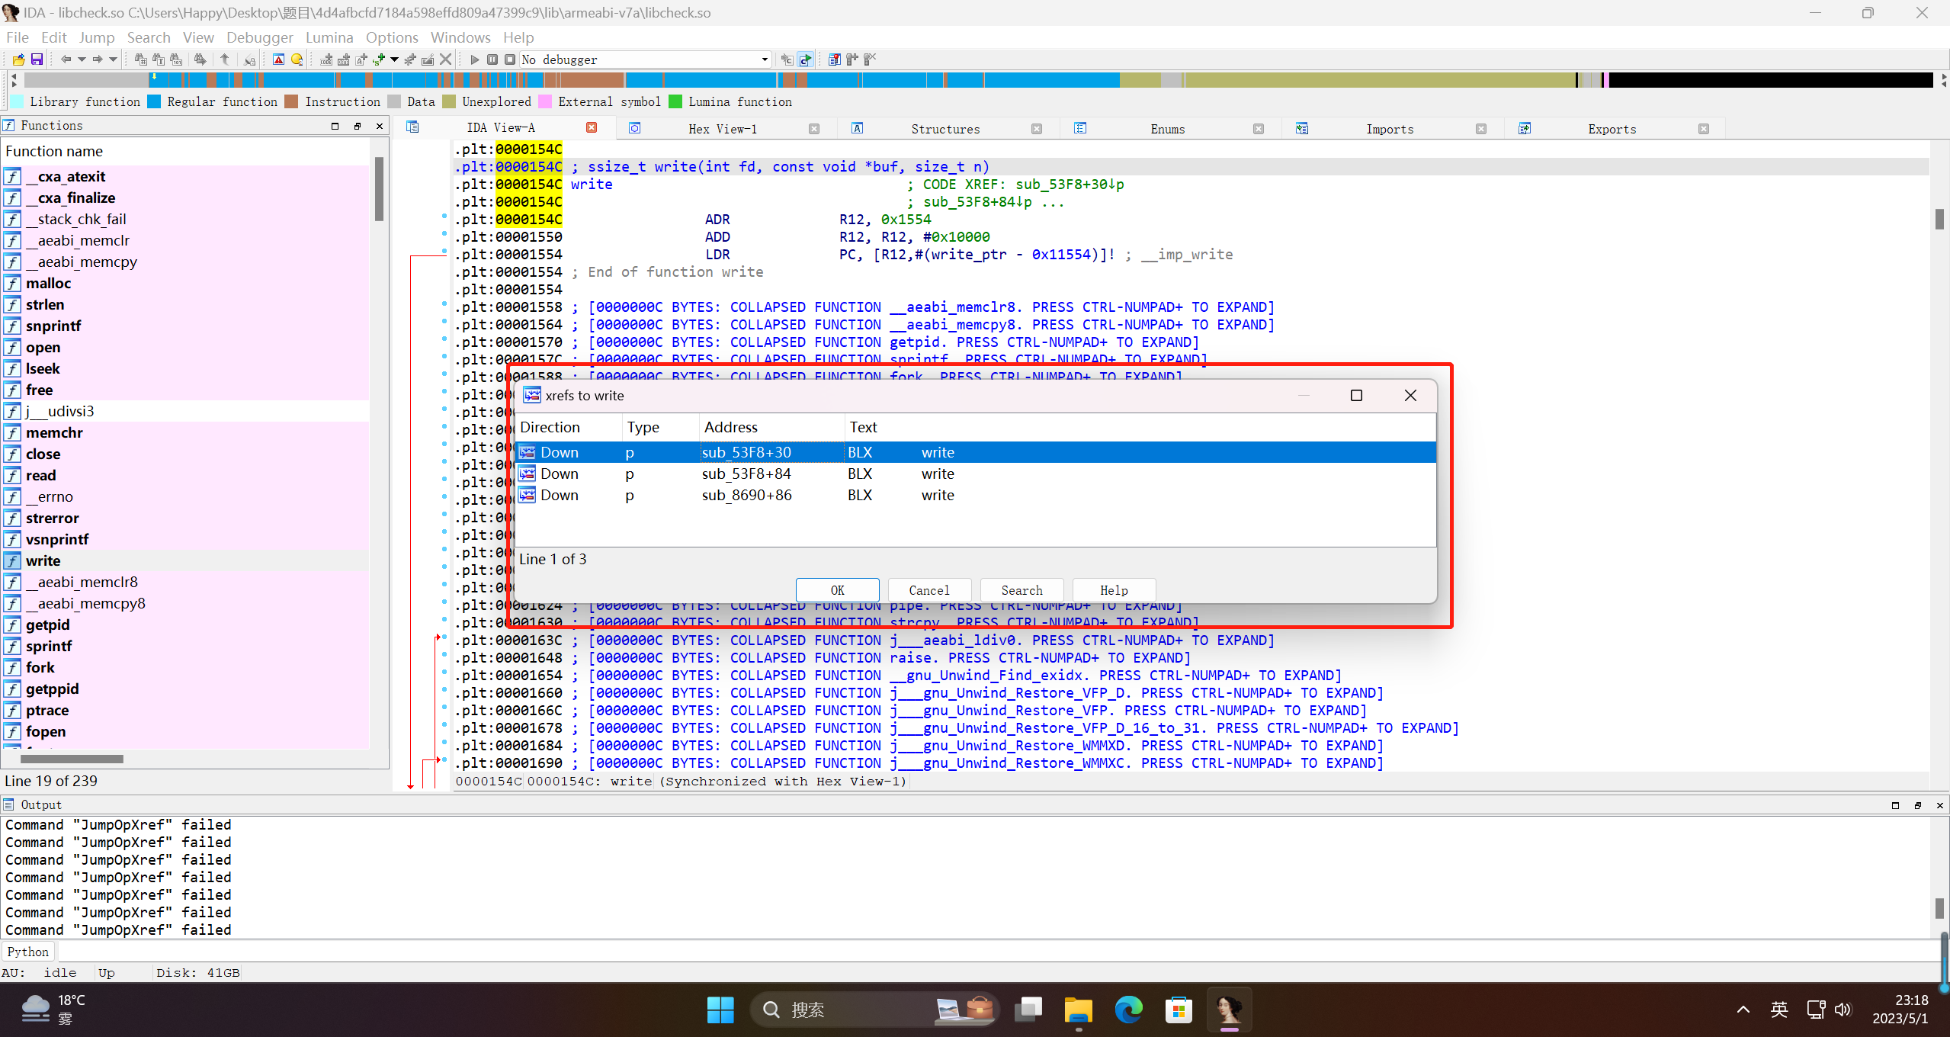Close the Hex View-1 tab

tap(813, 129)
